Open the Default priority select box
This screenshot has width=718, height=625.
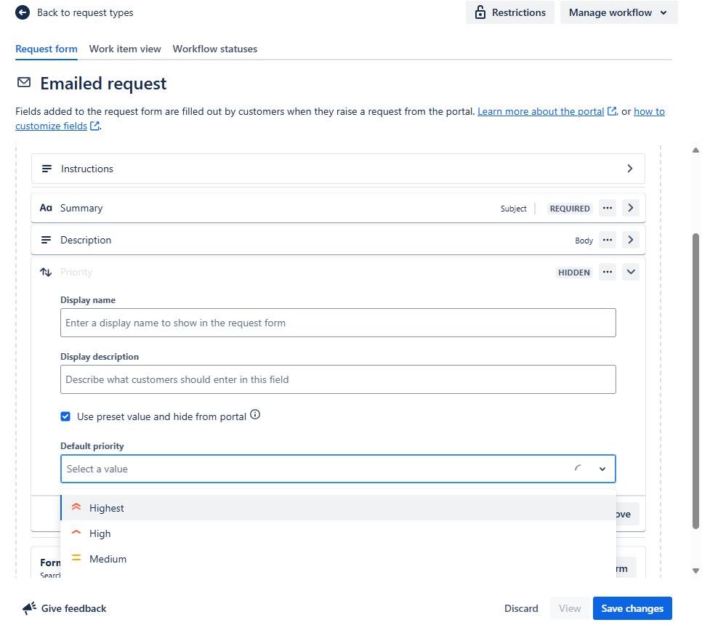pos(338,469)
